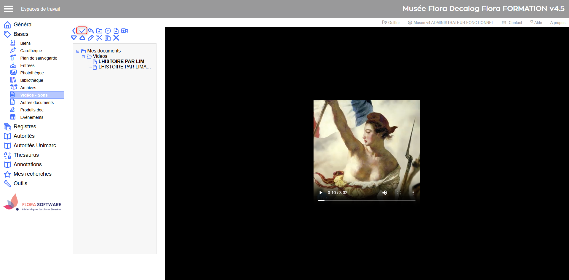Image resolution: width=569 pixels, height=280 pixels.
Task: Open the Photothèque base in sidebar
Action: click(32, 73)
